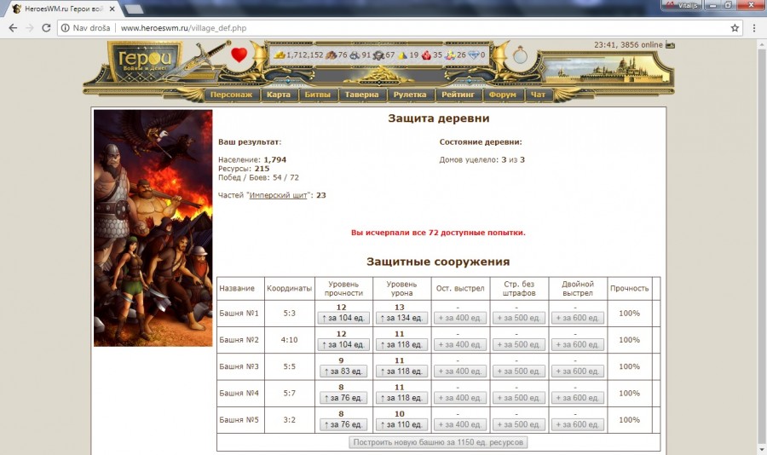This screenshot has height=455, width=767.
Task: Open the Чат menu item
Action: 538,95
